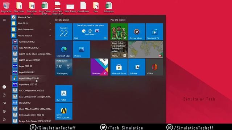Open the user account icon in Start sidebar
The height and width of the screenshot is (130, 232).
coord(4,87)
